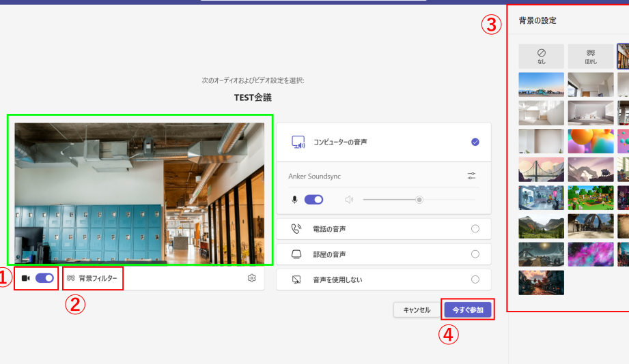Choose the autumn street background thumbnail
This screenshot has width=629, height=364.
[541, 283]
